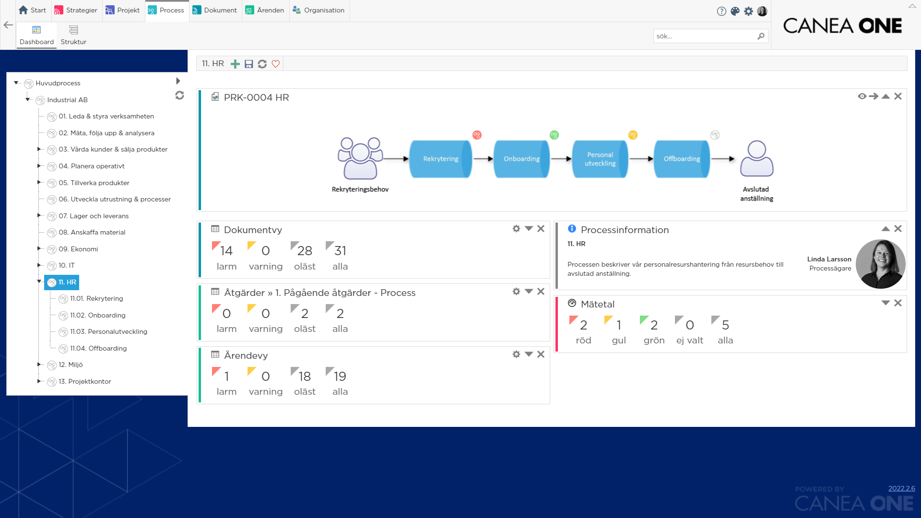Click the Rekrytering process step box
This screenshot has height=518, width=921.
pyautogui.click(x=440, y=159)
